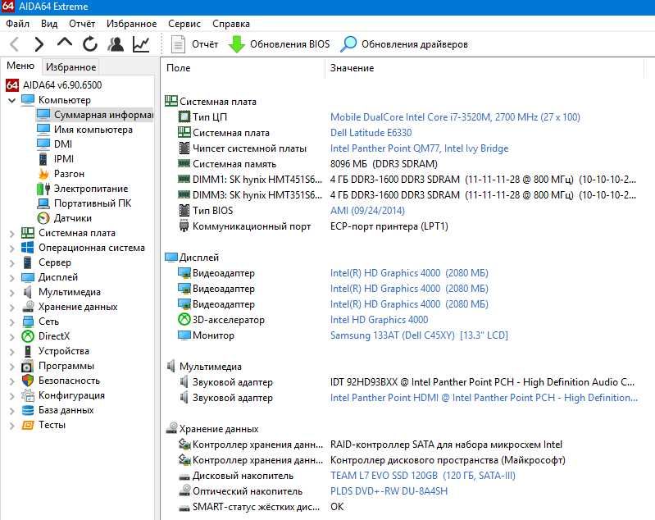Expand the Операционная система tree node
Viewport: 655px width, 520px height.
pyautogui.click(x=11, y=249)
